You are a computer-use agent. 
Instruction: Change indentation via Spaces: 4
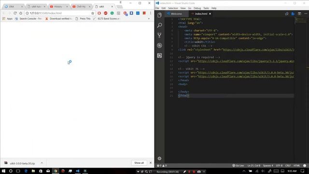[268, 165]
